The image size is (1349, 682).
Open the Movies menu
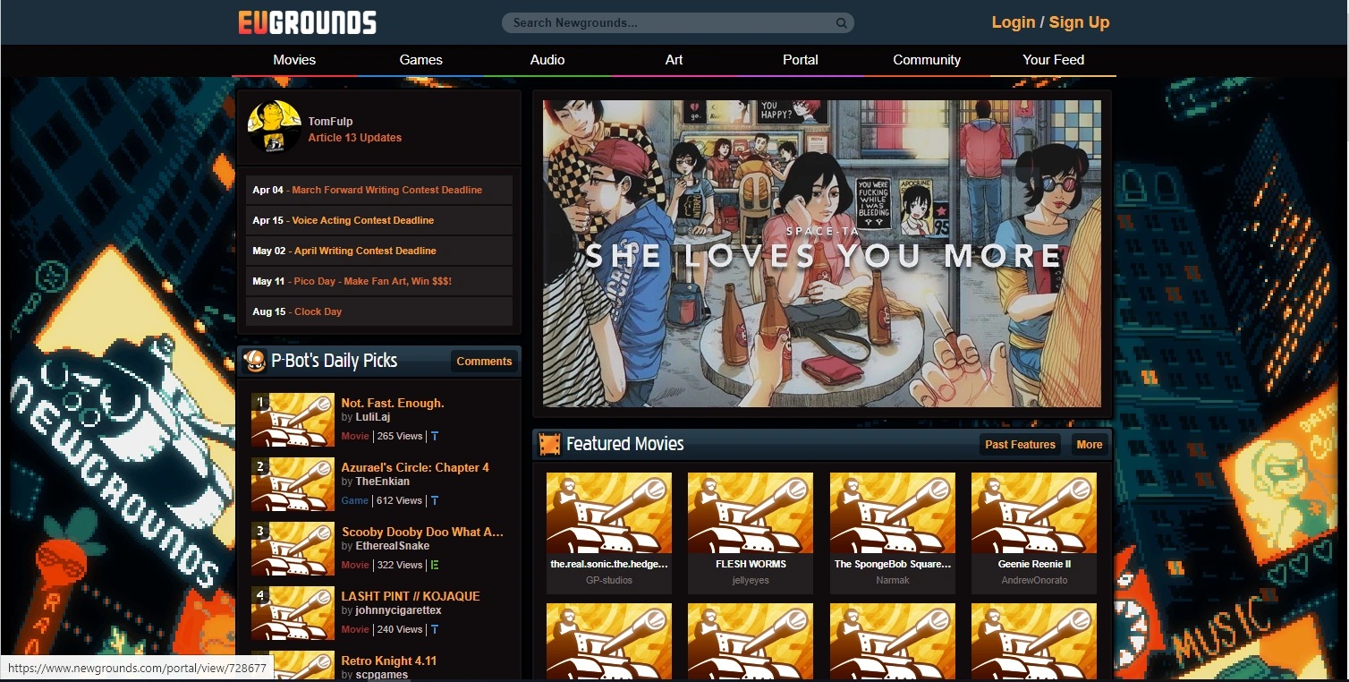pos(294,60)
